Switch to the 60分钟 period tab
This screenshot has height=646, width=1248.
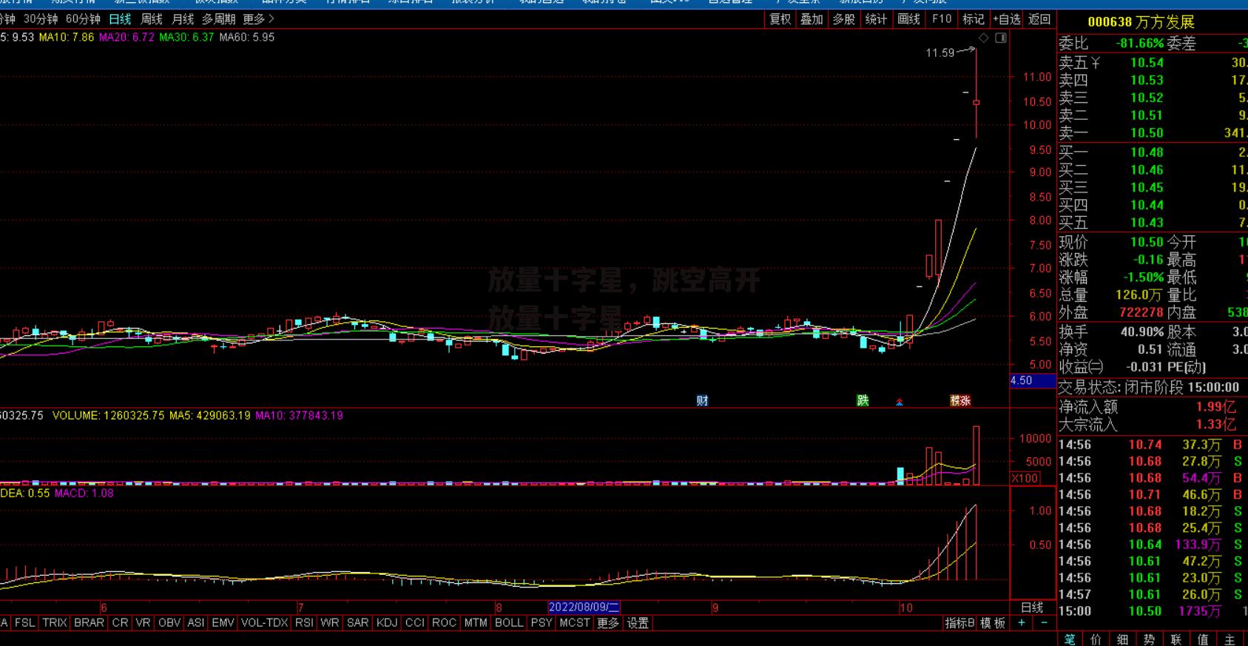[83, 19]
